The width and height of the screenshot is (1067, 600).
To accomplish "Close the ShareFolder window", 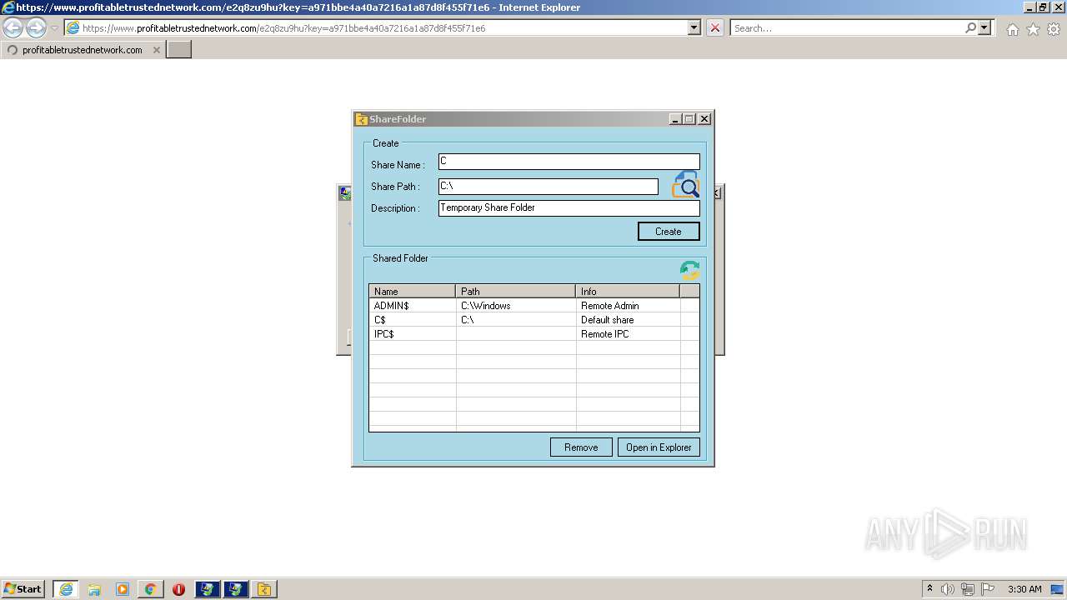I will tap(704, 119).
